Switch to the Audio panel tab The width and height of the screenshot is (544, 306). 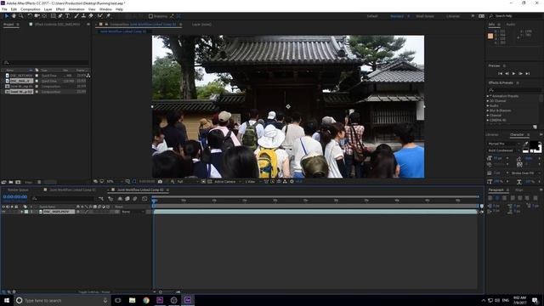510,25
